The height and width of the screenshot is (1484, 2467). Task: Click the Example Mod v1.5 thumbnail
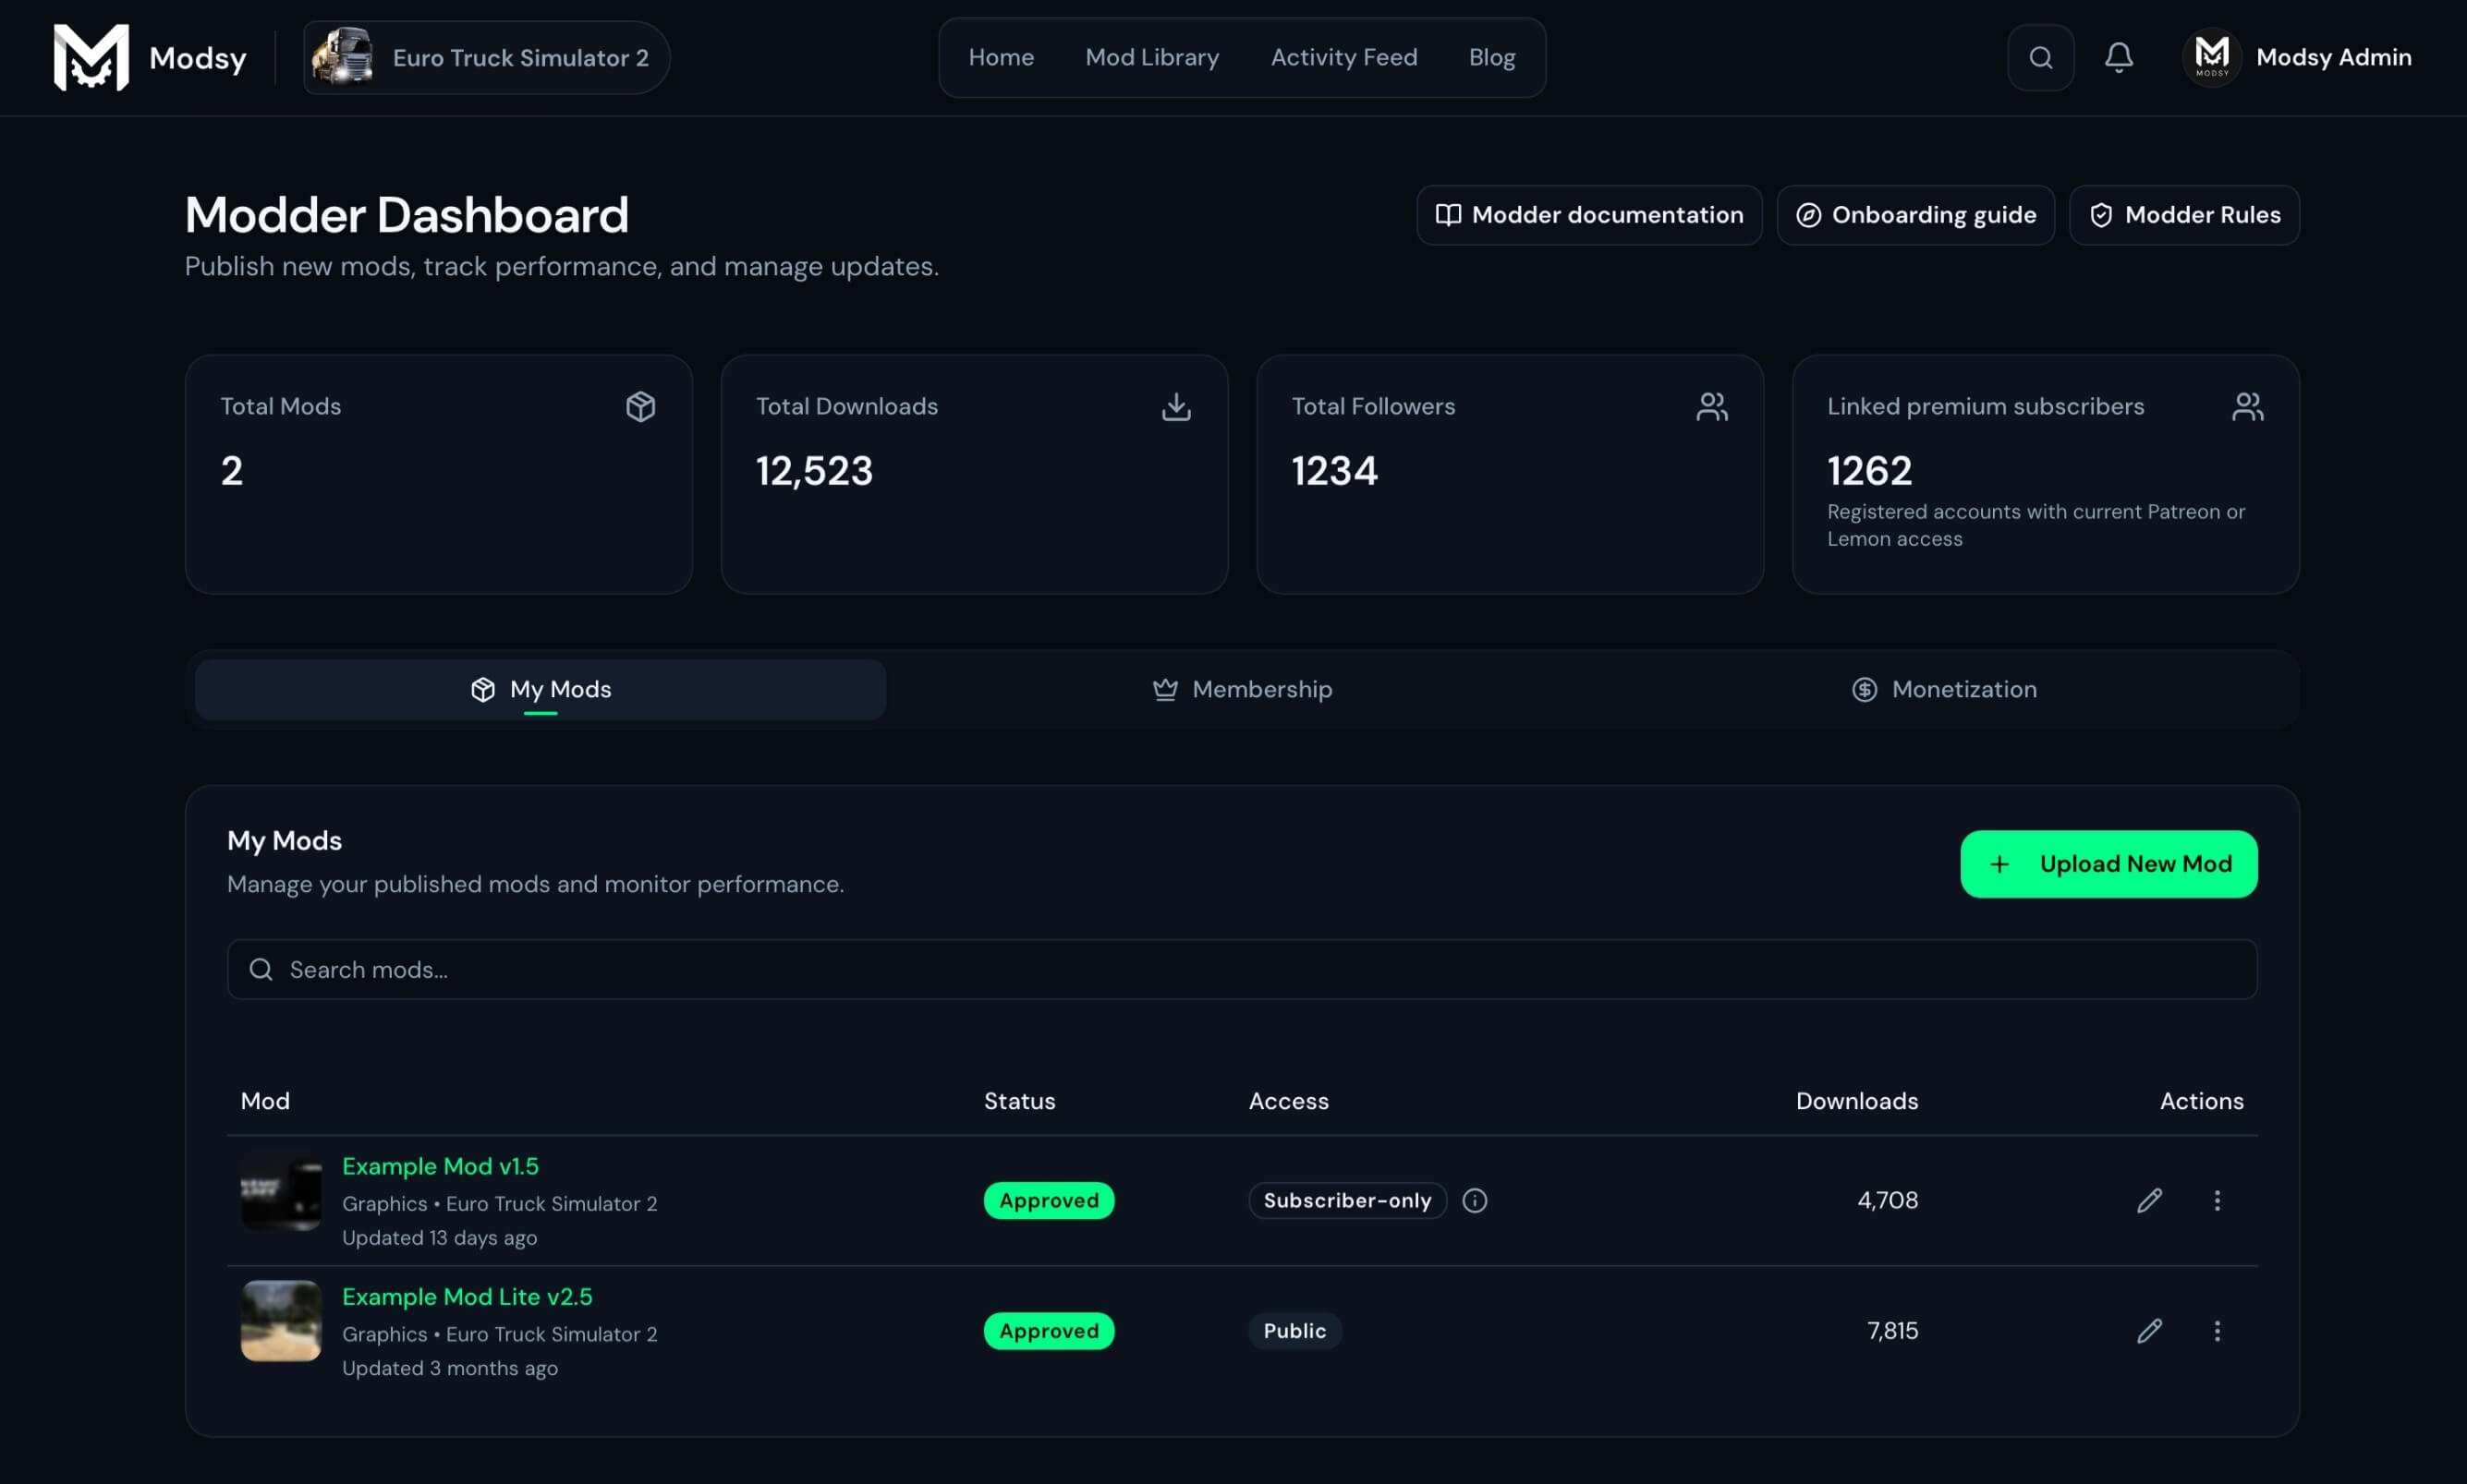[281, 1192]
